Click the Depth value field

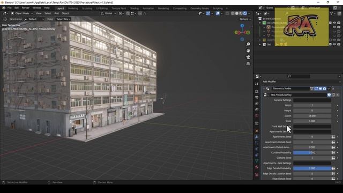312,116
